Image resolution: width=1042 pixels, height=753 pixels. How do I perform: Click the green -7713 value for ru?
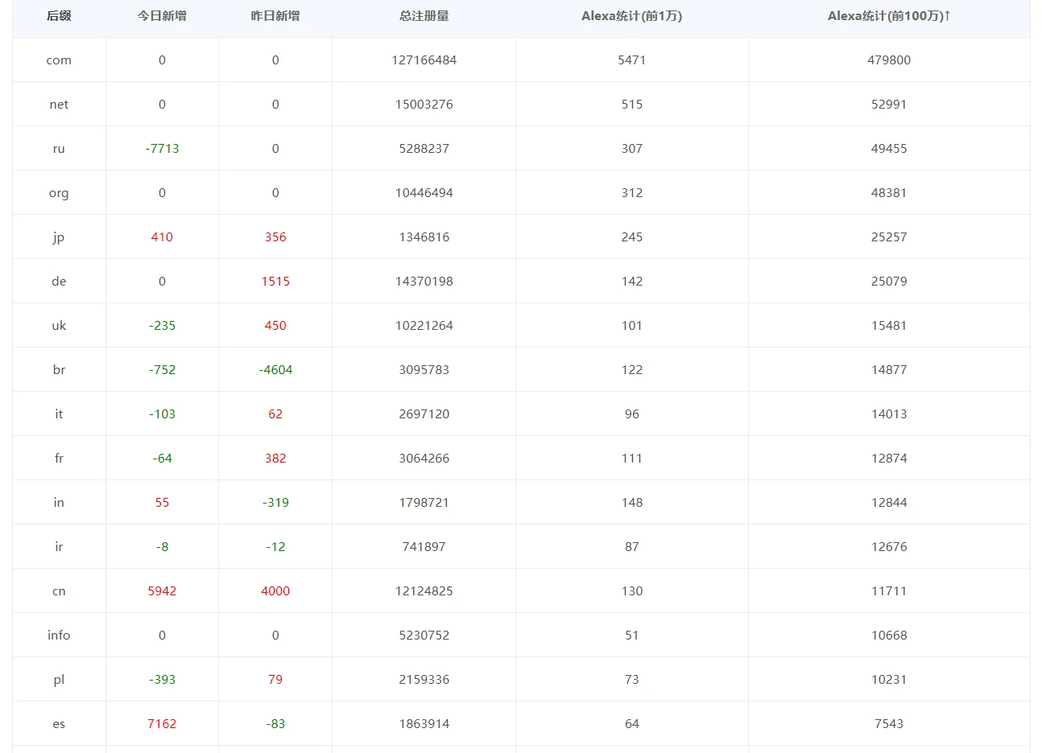coord(162,149)
